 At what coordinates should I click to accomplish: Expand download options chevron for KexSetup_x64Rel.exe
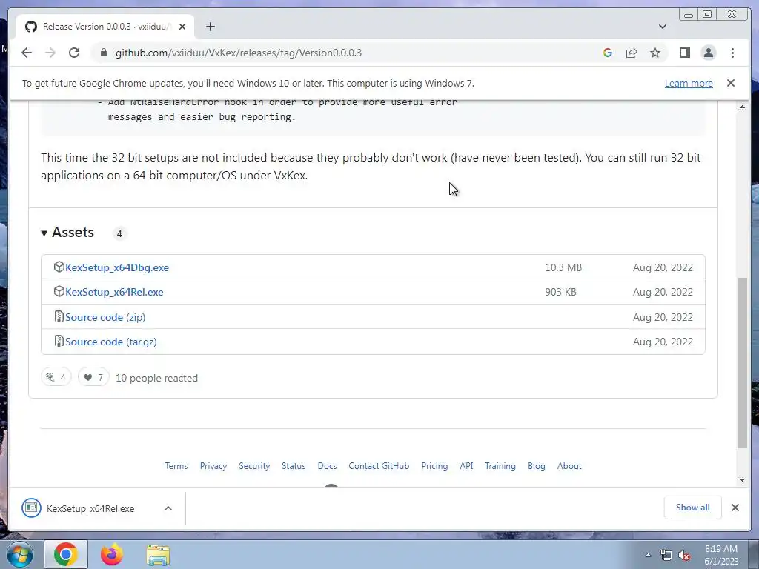click(168, 508)
